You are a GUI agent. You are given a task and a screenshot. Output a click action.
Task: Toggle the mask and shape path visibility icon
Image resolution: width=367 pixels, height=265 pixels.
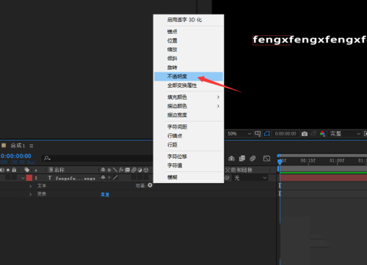pos(267,134)
